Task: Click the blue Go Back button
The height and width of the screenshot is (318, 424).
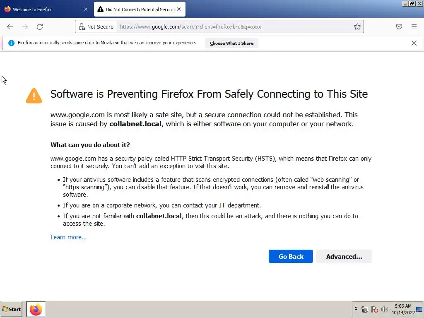Action: [x=291, y=256]
